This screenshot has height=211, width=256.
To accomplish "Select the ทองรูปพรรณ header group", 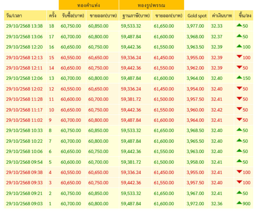I will pos(151,5).
